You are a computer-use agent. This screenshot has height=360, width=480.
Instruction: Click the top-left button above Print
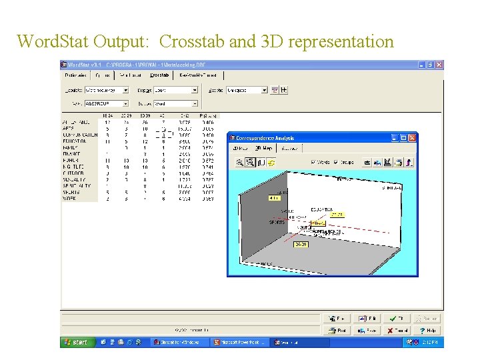point(337,319)
